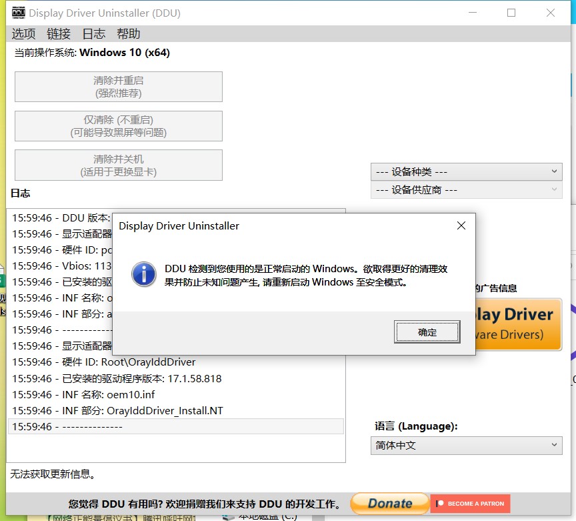Click the 清除并关机 button
The image size is (576, 521).
(119, 165)
